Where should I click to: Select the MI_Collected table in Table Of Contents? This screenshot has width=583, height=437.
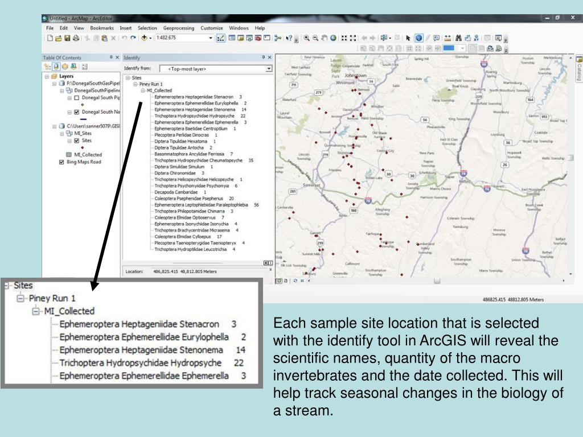[x=88, y=155]
